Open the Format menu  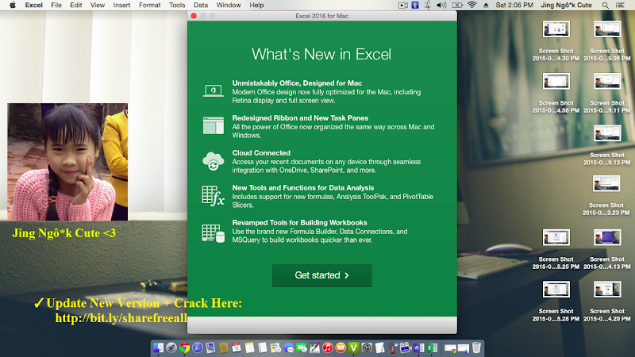point(149,6)
